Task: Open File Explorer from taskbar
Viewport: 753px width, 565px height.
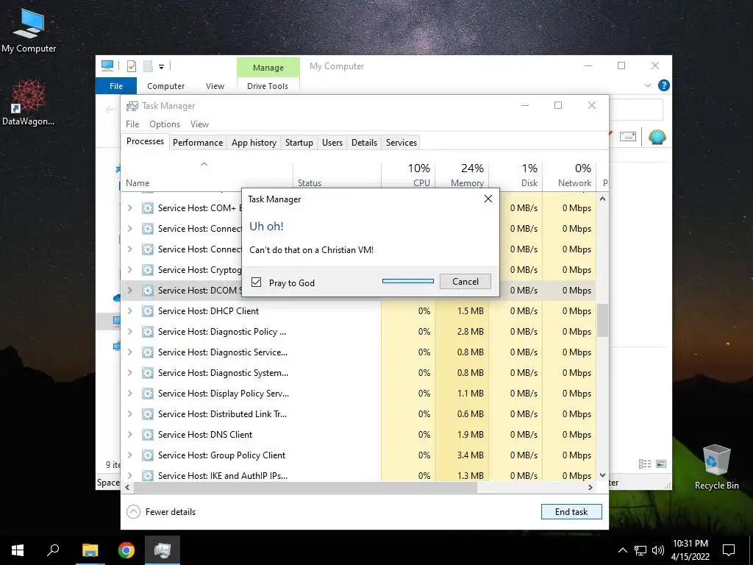Action: [x=90, y=550]
